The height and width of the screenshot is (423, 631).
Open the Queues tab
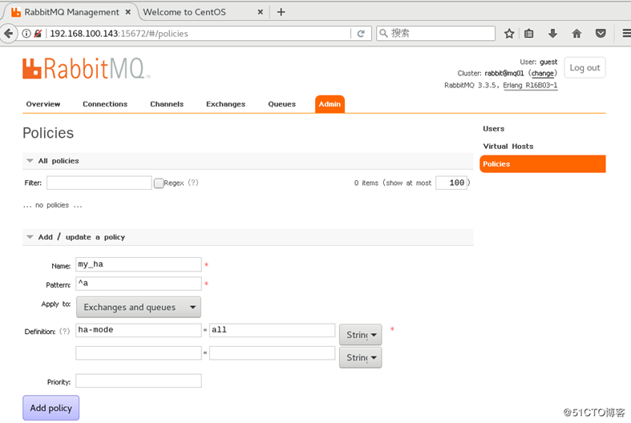[281, 104]
